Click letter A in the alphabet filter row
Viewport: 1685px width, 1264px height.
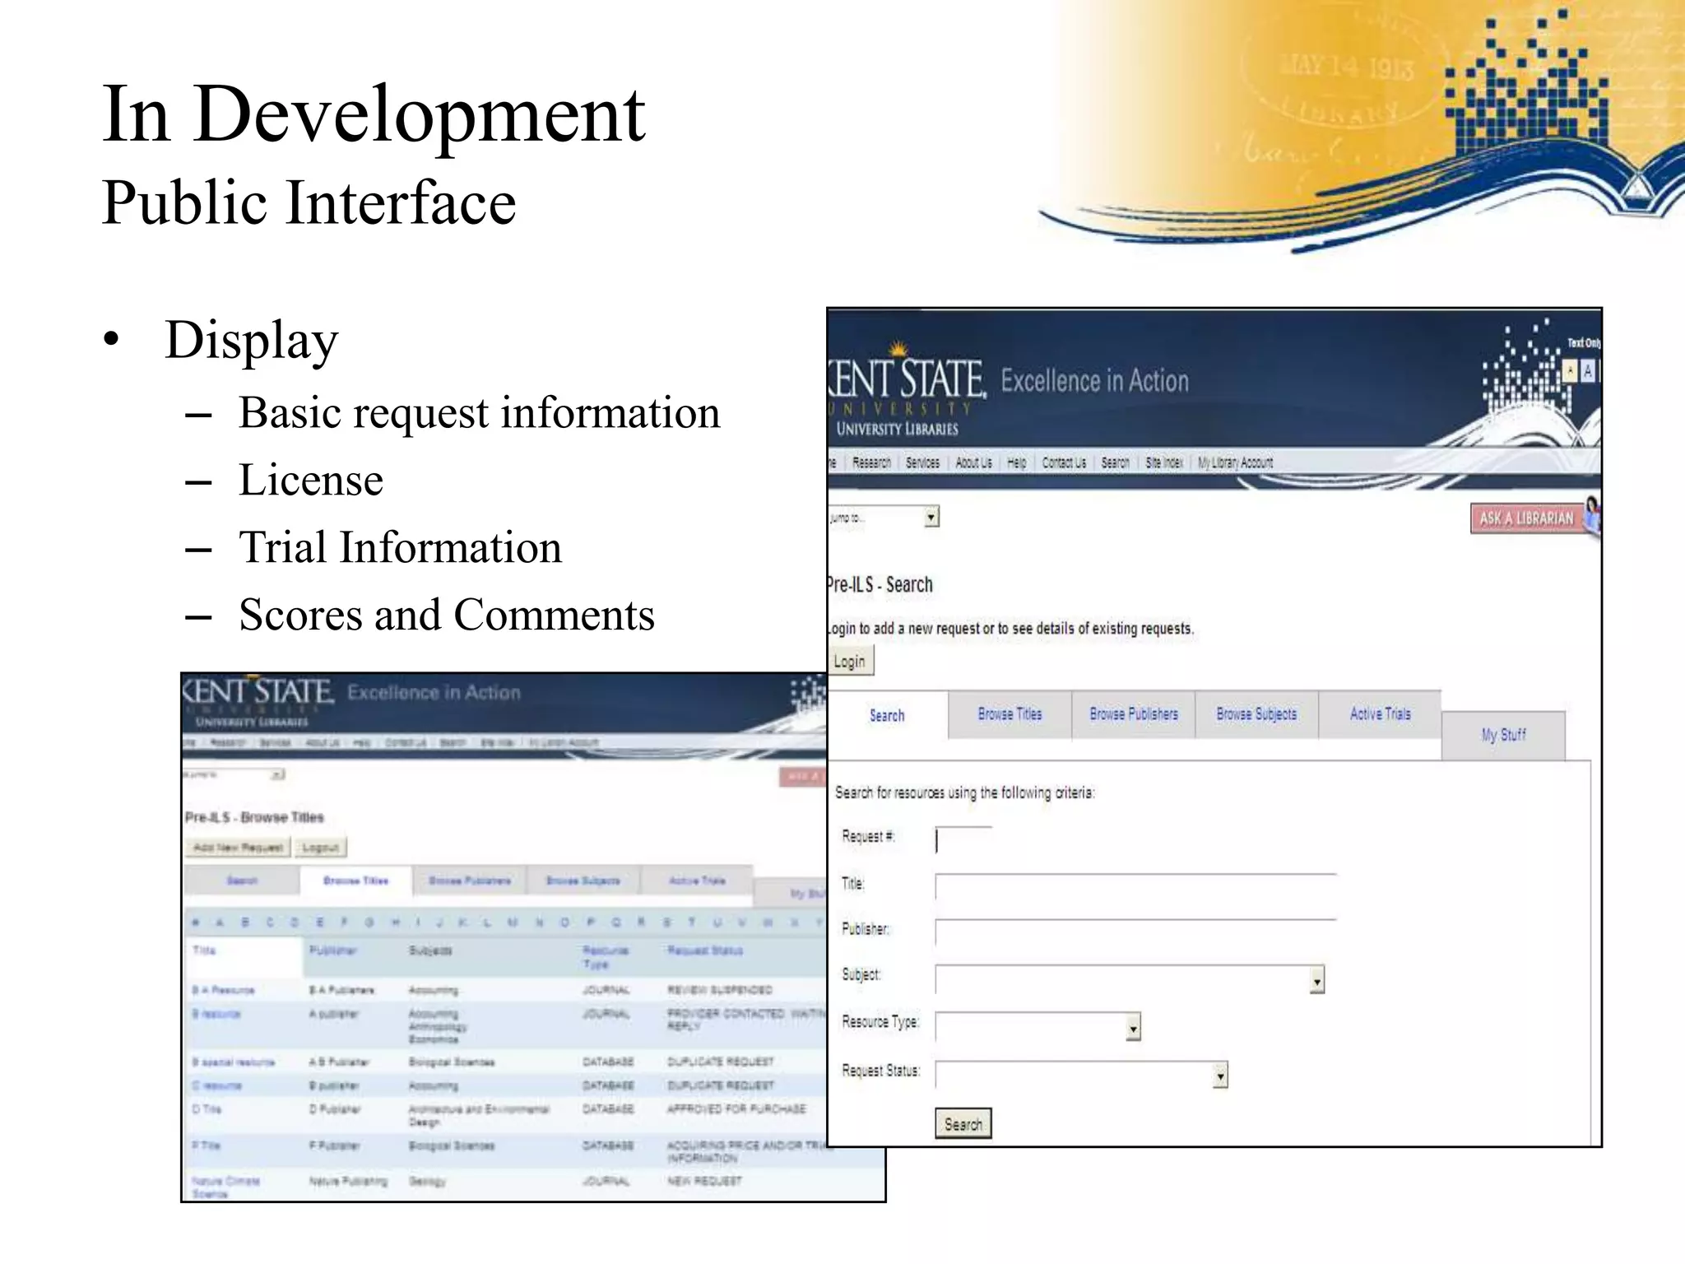coord(220,922)
